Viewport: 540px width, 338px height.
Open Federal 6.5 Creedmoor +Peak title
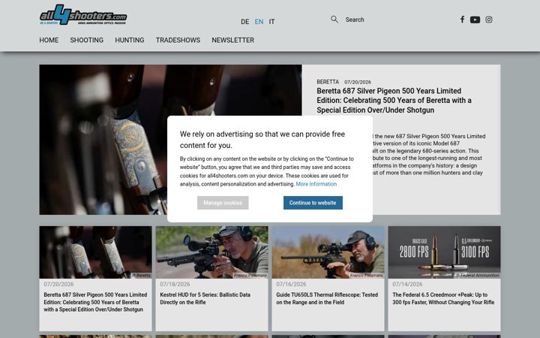pos(443,298)
